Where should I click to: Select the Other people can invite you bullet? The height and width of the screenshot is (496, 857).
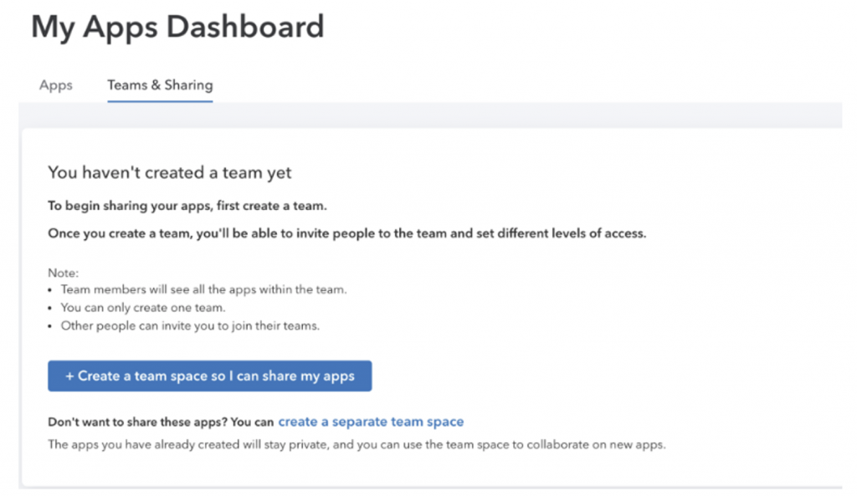click(x=190, y=325)
